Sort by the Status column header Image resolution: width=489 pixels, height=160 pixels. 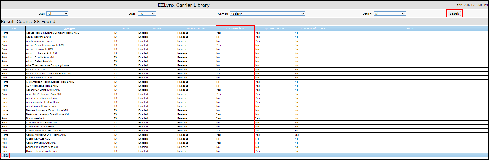[157, 29]
